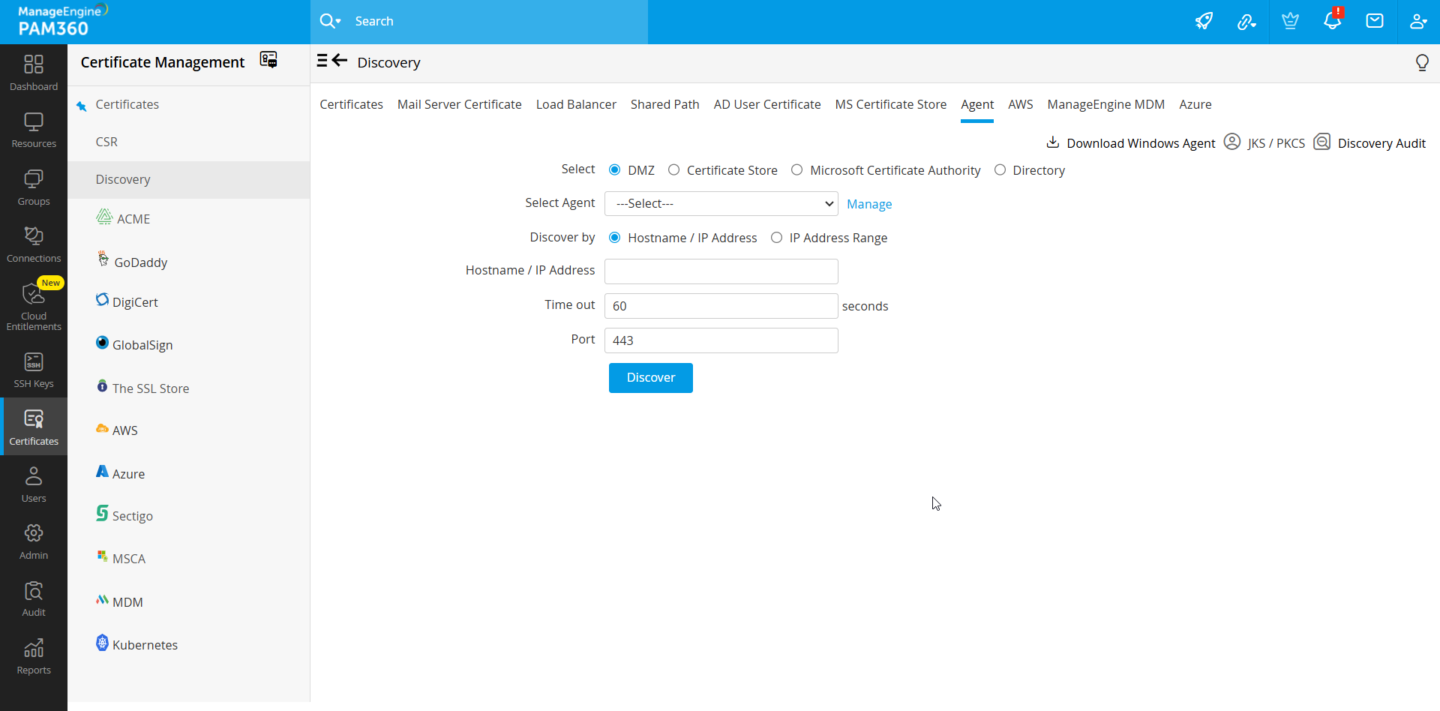Image resolution: width=1440 pixels, height=711 pixels.
Task: Open the notifications bell
Action: coord(1333,20)
